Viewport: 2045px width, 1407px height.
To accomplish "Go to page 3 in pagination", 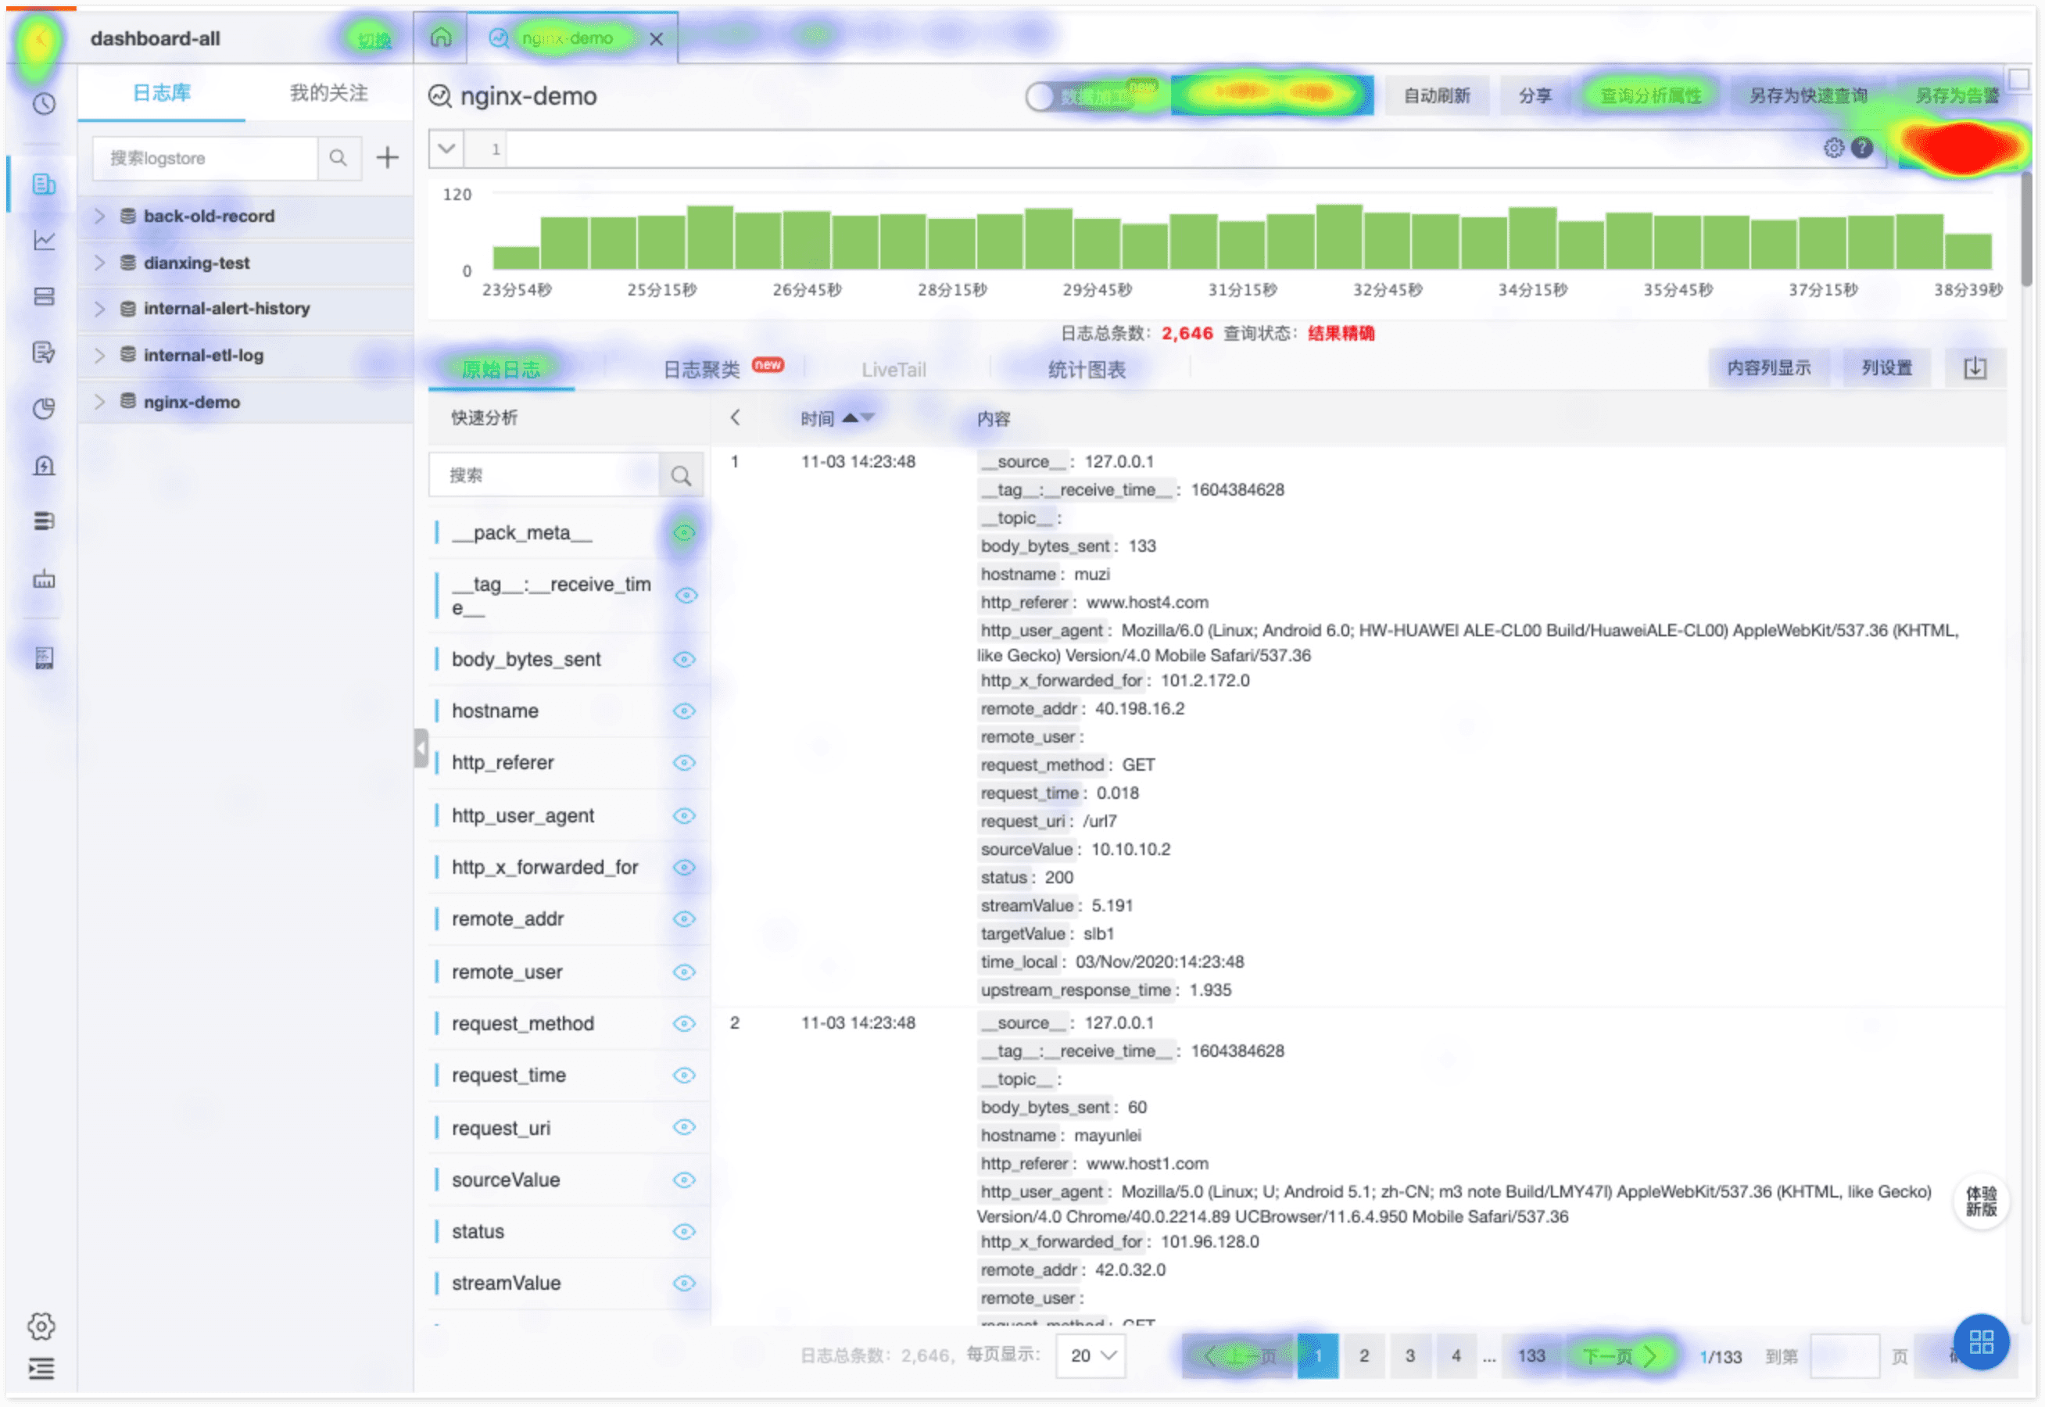I will (x=1409, y=1355).
